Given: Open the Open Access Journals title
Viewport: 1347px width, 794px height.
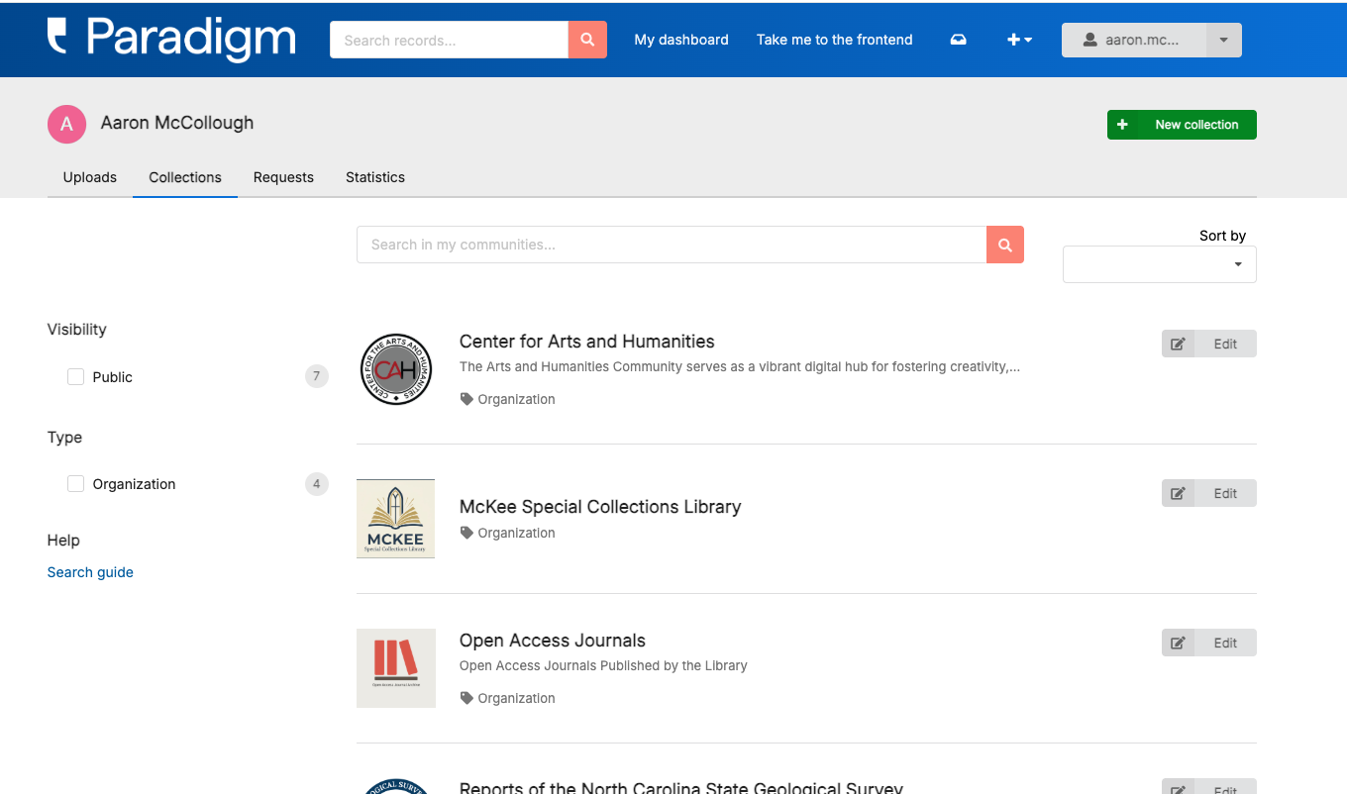Looking at the screenshot, I should [553, 641].
